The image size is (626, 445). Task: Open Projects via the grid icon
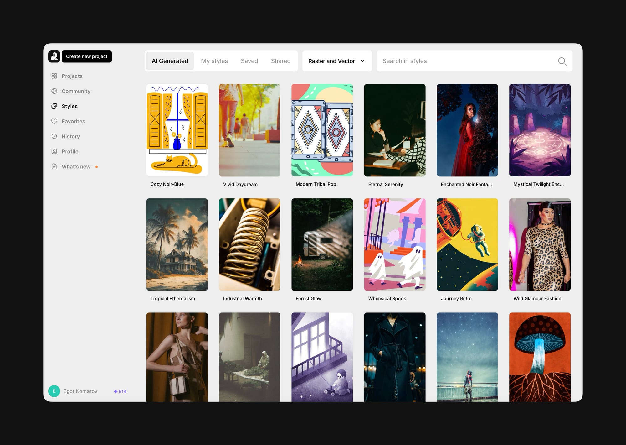[54, 76]
